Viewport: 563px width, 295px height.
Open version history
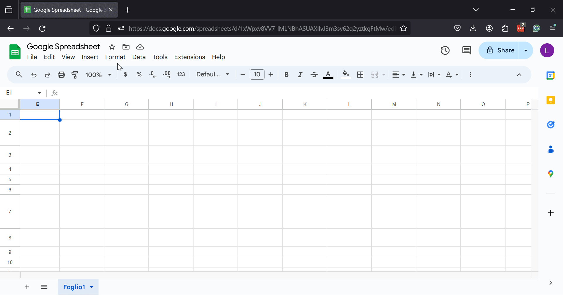coord(445,50)
